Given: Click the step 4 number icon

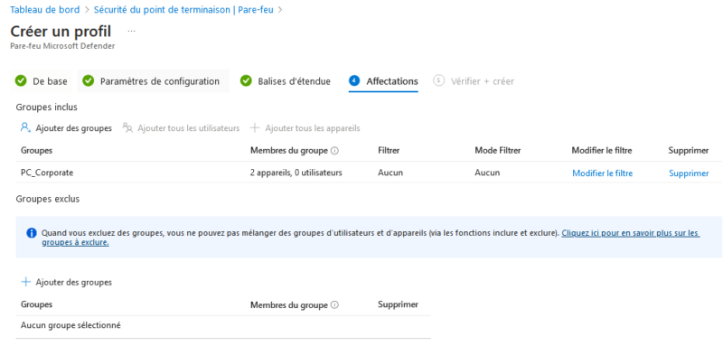Looking at the screenshot, I should click(x=354, y=80).
